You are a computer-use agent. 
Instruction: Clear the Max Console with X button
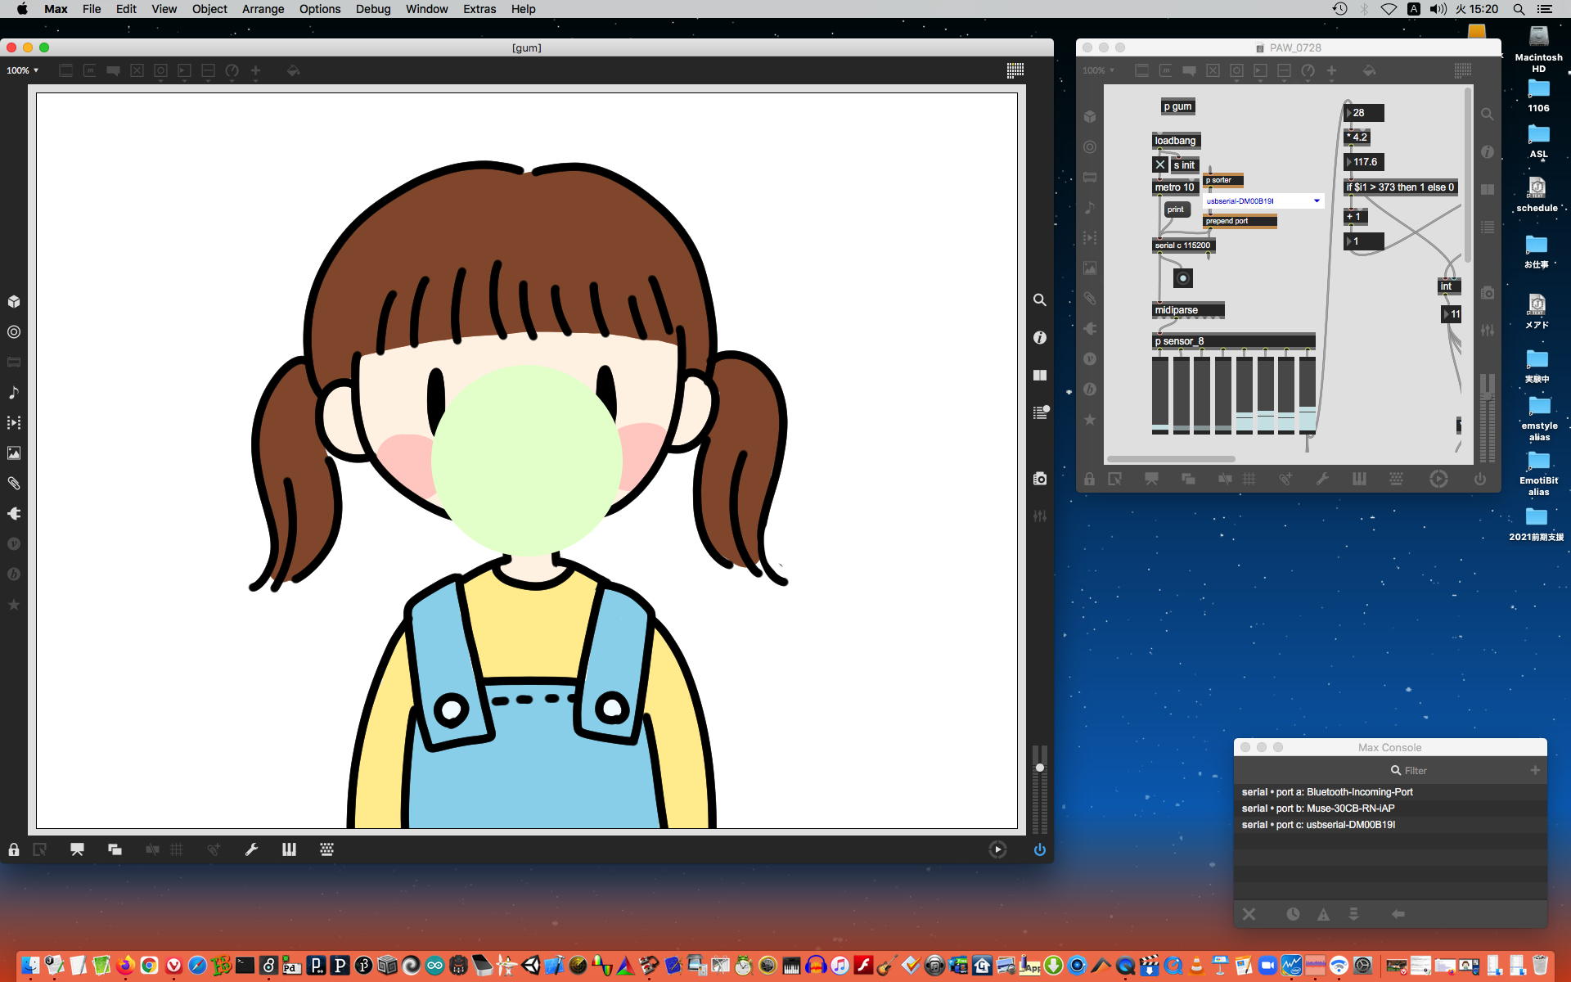1249,914
